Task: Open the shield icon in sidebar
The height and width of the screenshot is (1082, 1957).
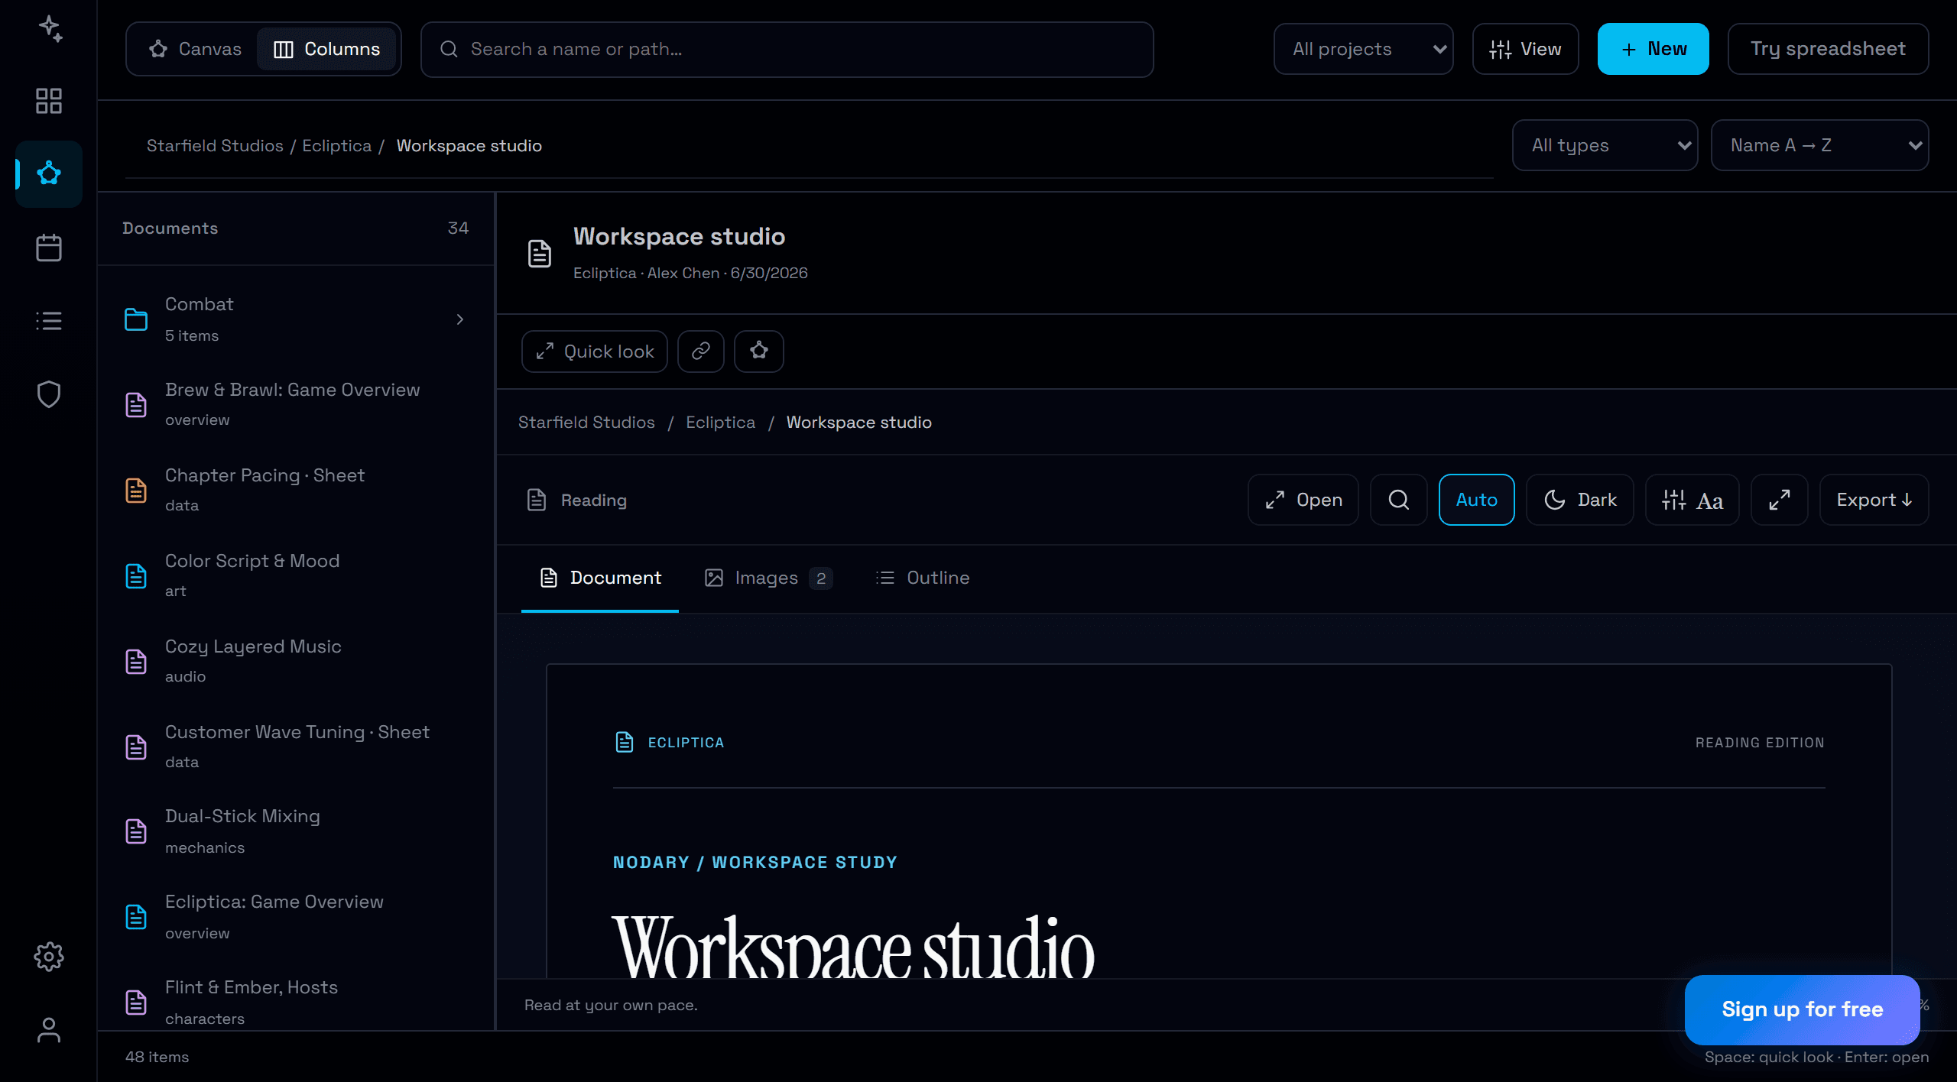Action: 49,394
